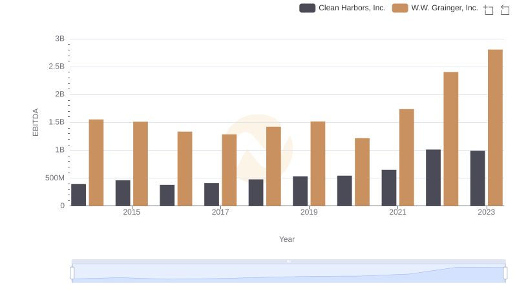Click the area zoom tool icon
Image resolution: width=517 pixels, height=298 pixels.
tap(489, 10)
